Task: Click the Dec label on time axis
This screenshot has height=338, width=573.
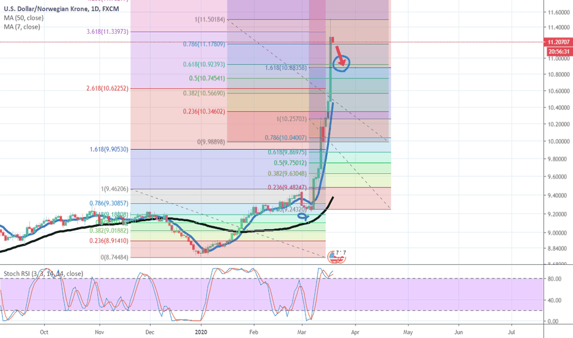Action: 150,332
